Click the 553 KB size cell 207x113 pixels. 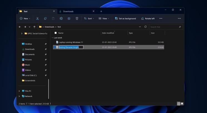161,42
